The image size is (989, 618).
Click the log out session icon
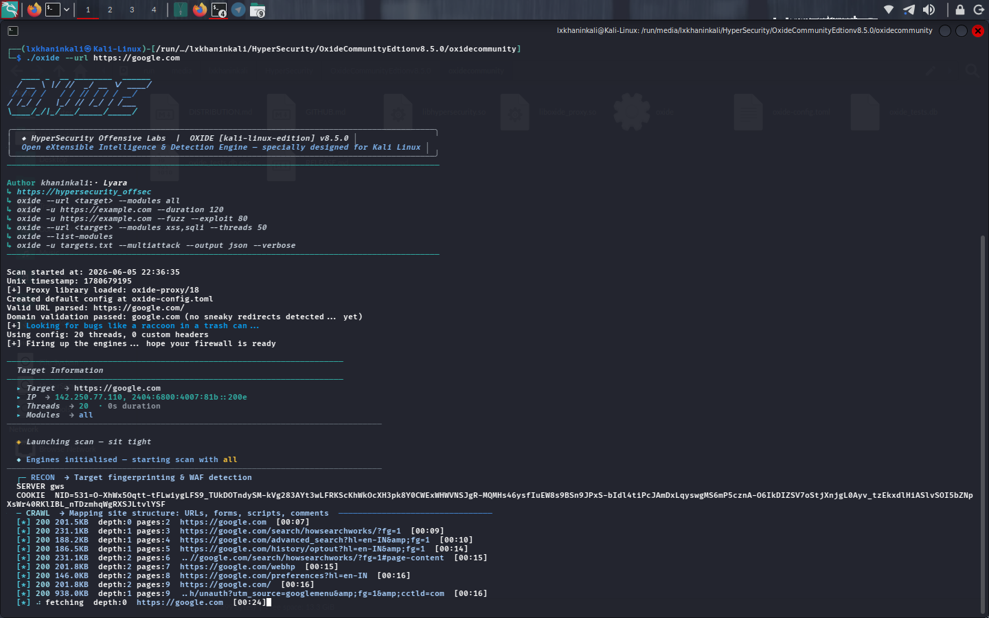pos(979,10)
